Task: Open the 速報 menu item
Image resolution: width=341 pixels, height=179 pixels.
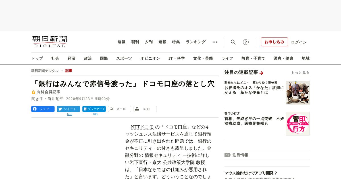Action: (x=122, y=42)
